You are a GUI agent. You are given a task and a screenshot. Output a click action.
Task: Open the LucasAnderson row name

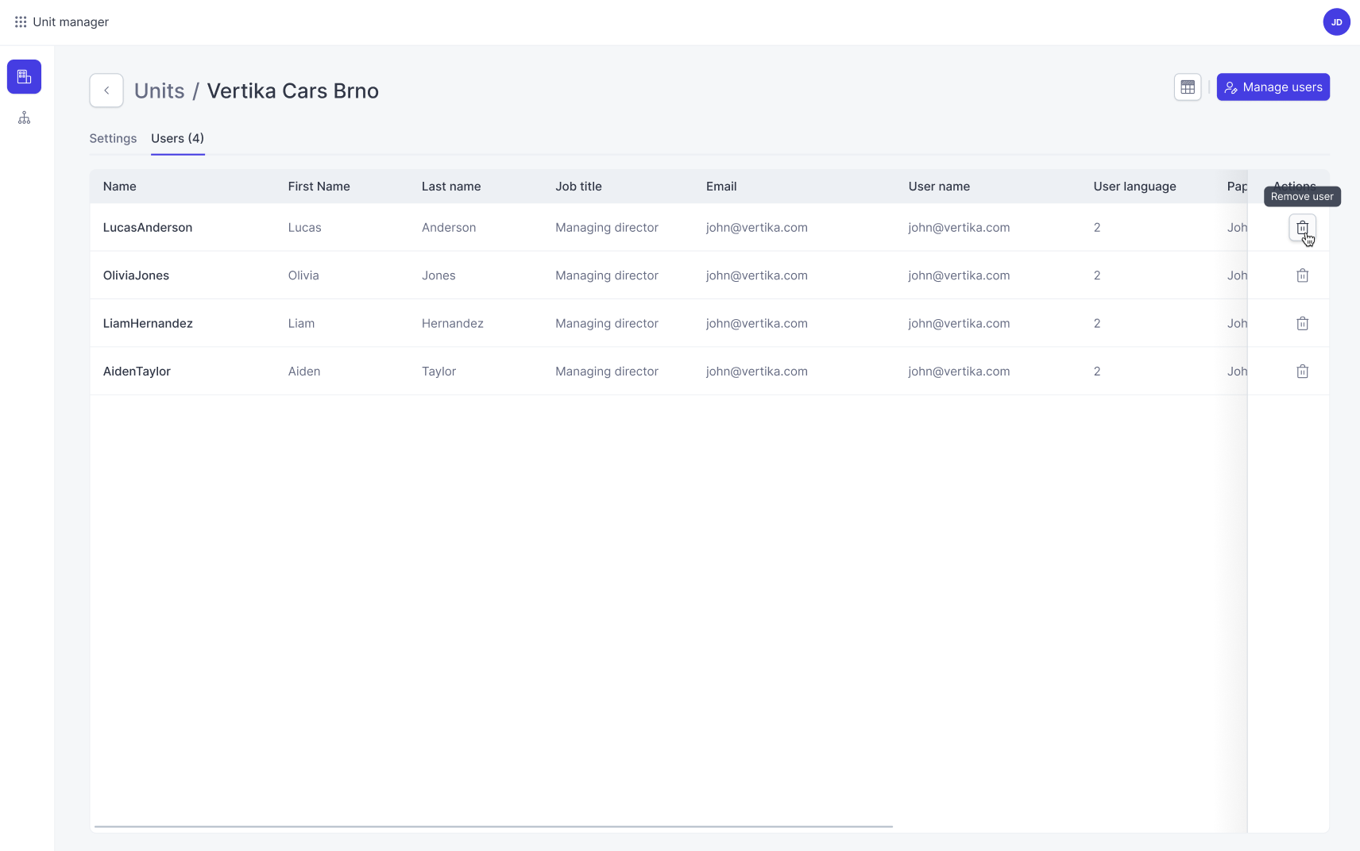(x=148, y=228)
